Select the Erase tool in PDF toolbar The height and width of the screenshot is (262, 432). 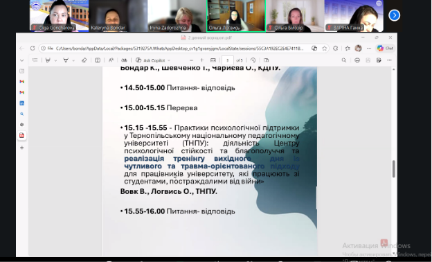(84, 60)
